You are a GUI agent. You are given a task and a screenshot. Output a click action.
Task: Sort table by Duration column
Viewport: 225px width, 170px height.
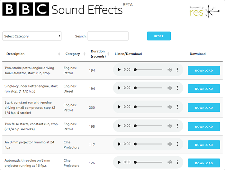click(x=109, y=54)
